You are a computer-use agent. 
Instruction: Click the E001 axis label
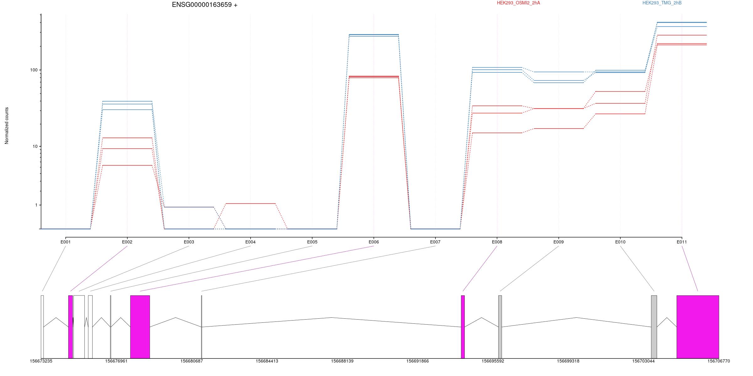coord(66,242)
